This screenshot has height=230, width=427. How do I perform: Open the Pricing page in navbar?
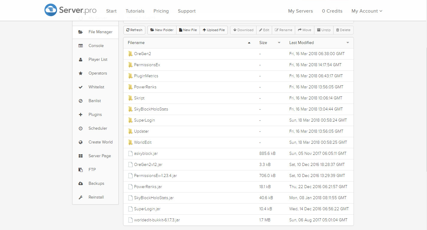[x=161, y=11]
